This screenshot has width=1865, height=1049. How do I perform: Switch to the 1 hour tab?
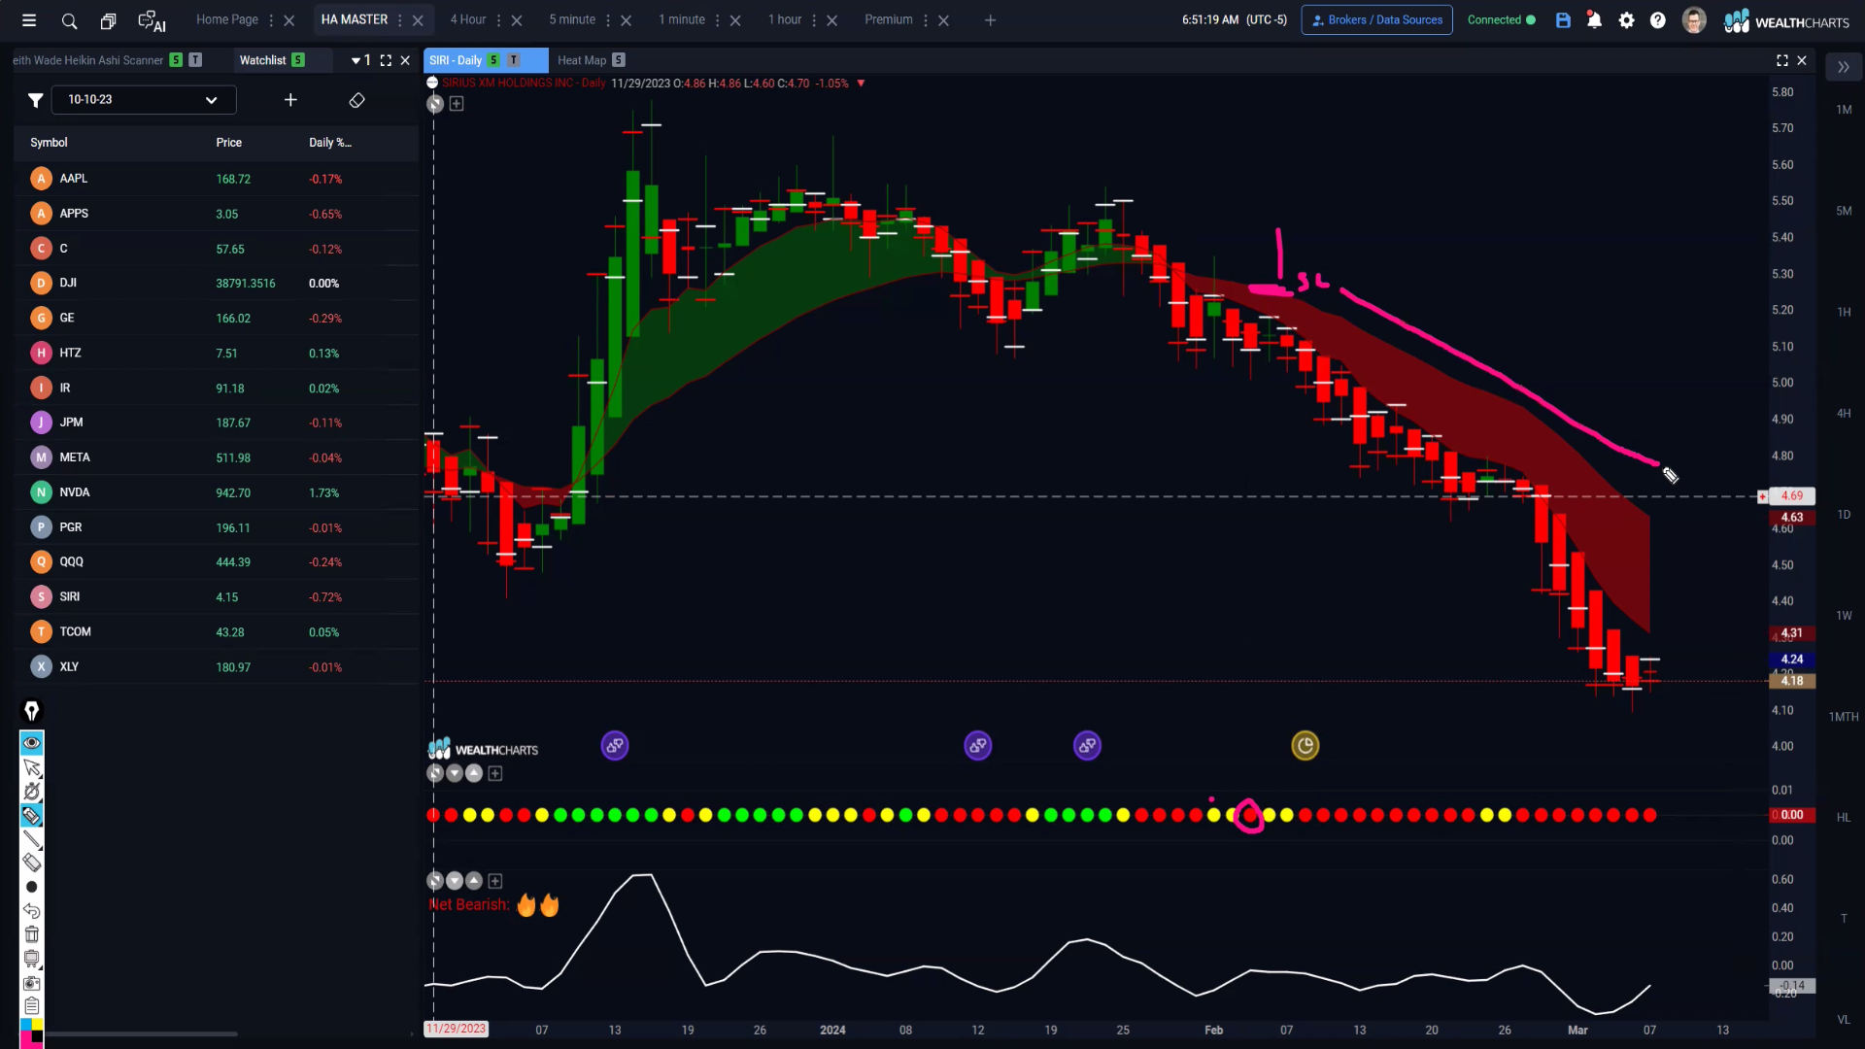tap(785, 19)
